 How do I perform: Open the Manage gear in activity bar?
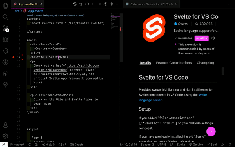5,136
